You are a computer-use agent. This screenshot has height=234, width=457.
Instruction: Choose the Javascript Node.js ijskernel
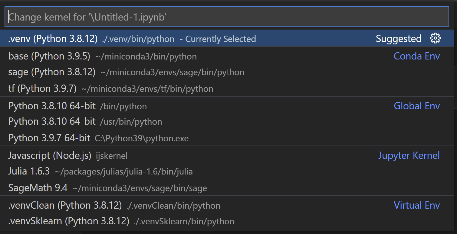pos(50,155)
